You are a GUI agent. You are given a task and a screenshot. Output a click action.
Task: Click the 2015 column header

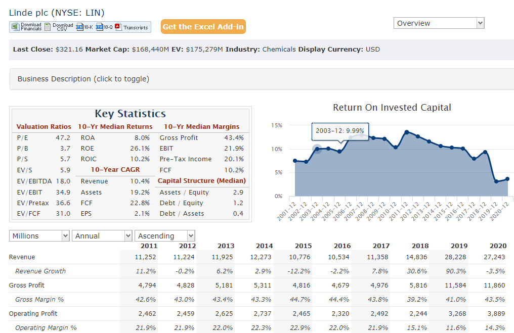[303, 246]
